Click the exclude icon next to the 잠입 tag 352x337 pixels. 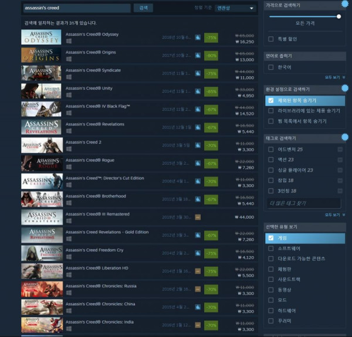(340, 181)
